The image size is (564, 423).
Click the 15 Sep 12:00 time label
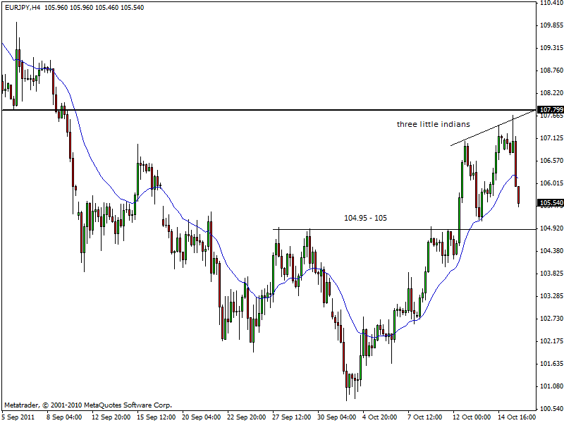tap(156, 417)
